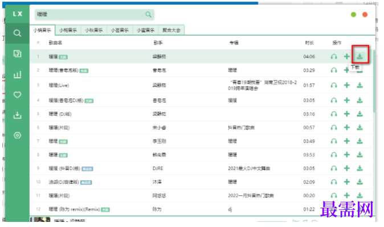384x227 pixels.
Task: Click the 歌手 column header
Action: point(158,43)
